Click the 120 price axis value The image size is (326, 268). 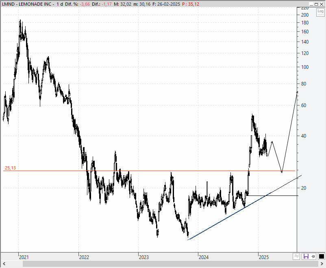(305, 53)
